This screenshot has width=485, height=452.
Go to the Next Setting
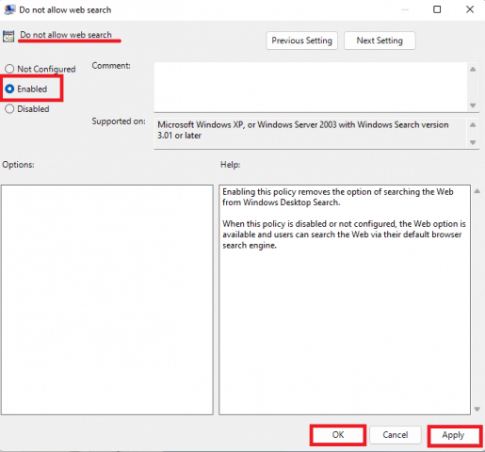[x=380, y=40]
